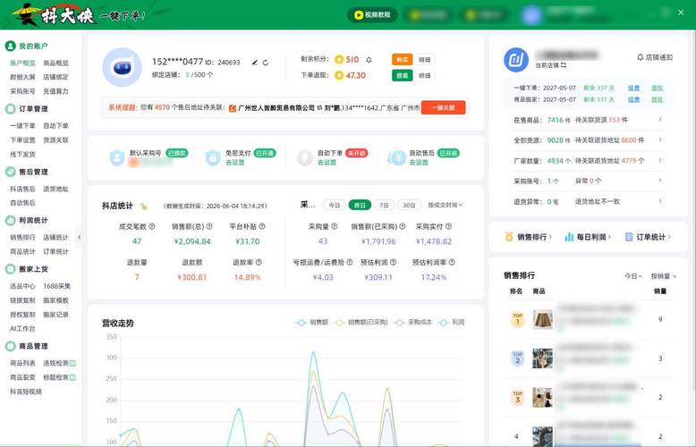Click the switch-shop icon beside 当前店铺
This screenshot has width=696, height=447.
tap(564, 65)
